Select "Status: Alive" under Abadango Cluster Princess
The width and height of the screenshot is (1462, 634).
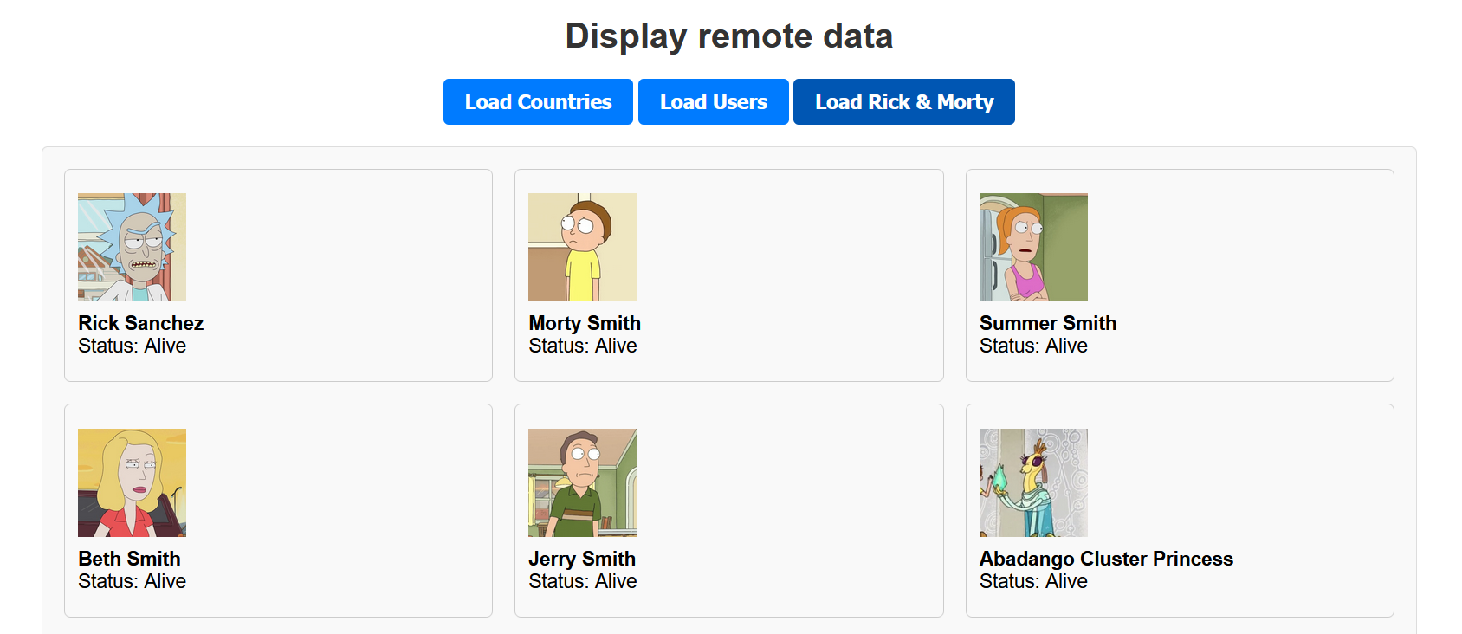[1033, 581]
